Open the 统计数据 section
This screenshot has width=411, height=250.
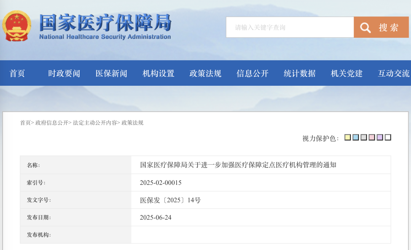point(299,73)
